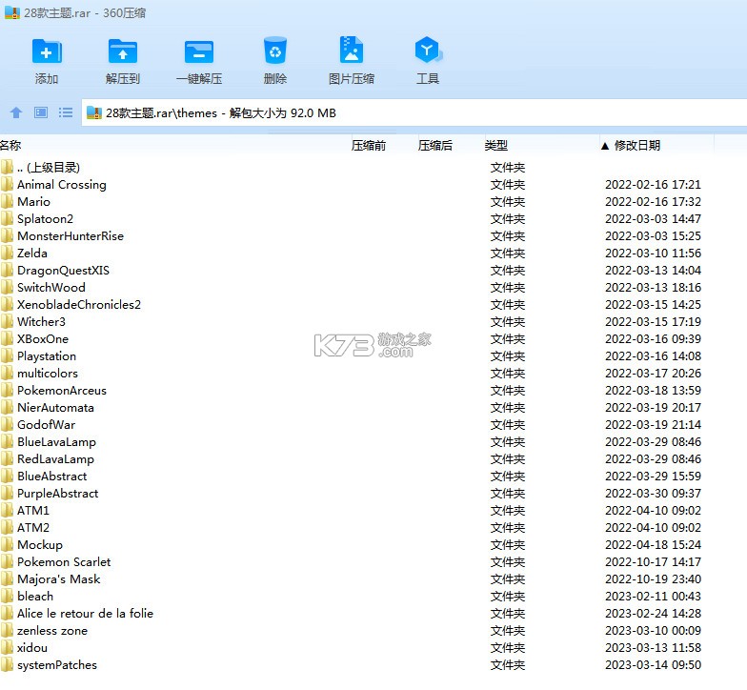Viewport: 747px width, 690px height.
Task: Click the bleach folder icon
Action: coord(8,597)
